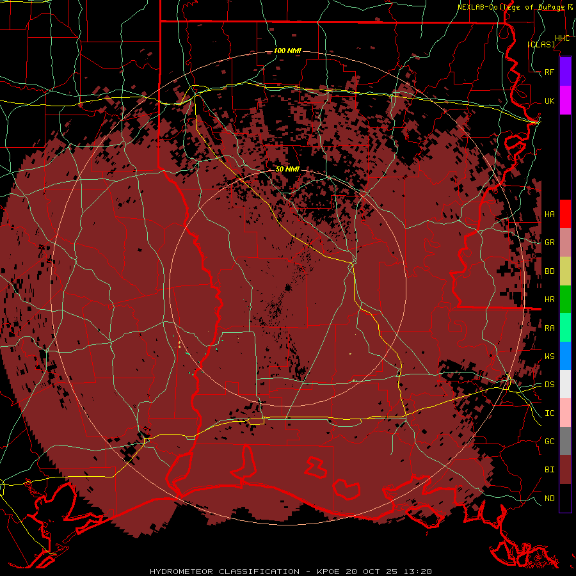Click the GR legend label

coord(549,243)
